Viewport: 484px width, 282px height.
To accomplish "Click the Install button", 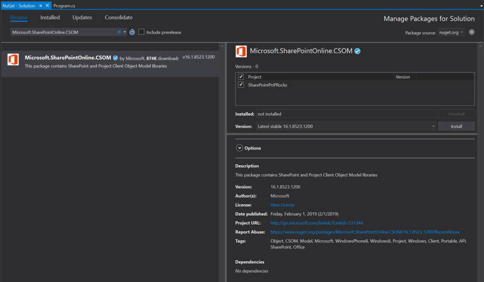I will [x=456, y=125].
